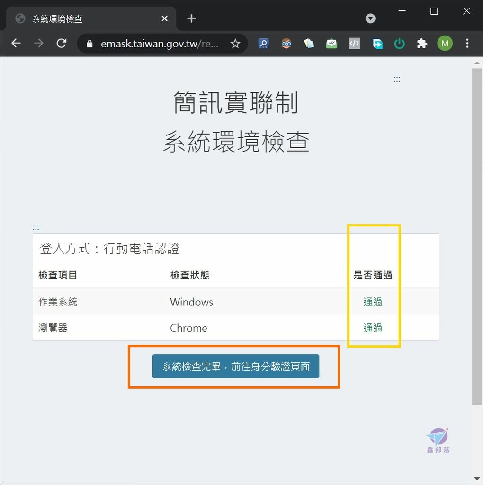This screenshot has height=485, width=483.
Task: Open the code brackets extension
Action: click(x=354, y=44)
